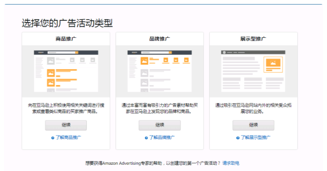Viewport: 327px width, 171px height.
Task: Click the 展示型推广 card title
Action: [x=253, y=39]
